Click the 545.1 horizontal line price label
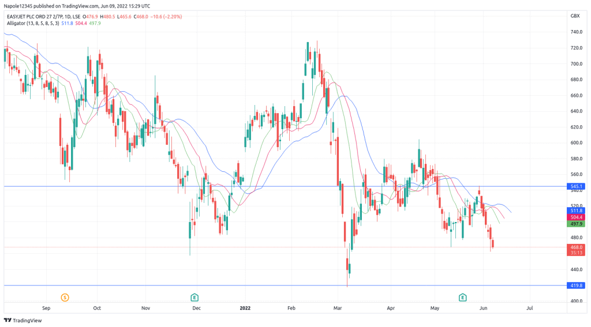Screen dimensions: 591x327 pos(576,186)
